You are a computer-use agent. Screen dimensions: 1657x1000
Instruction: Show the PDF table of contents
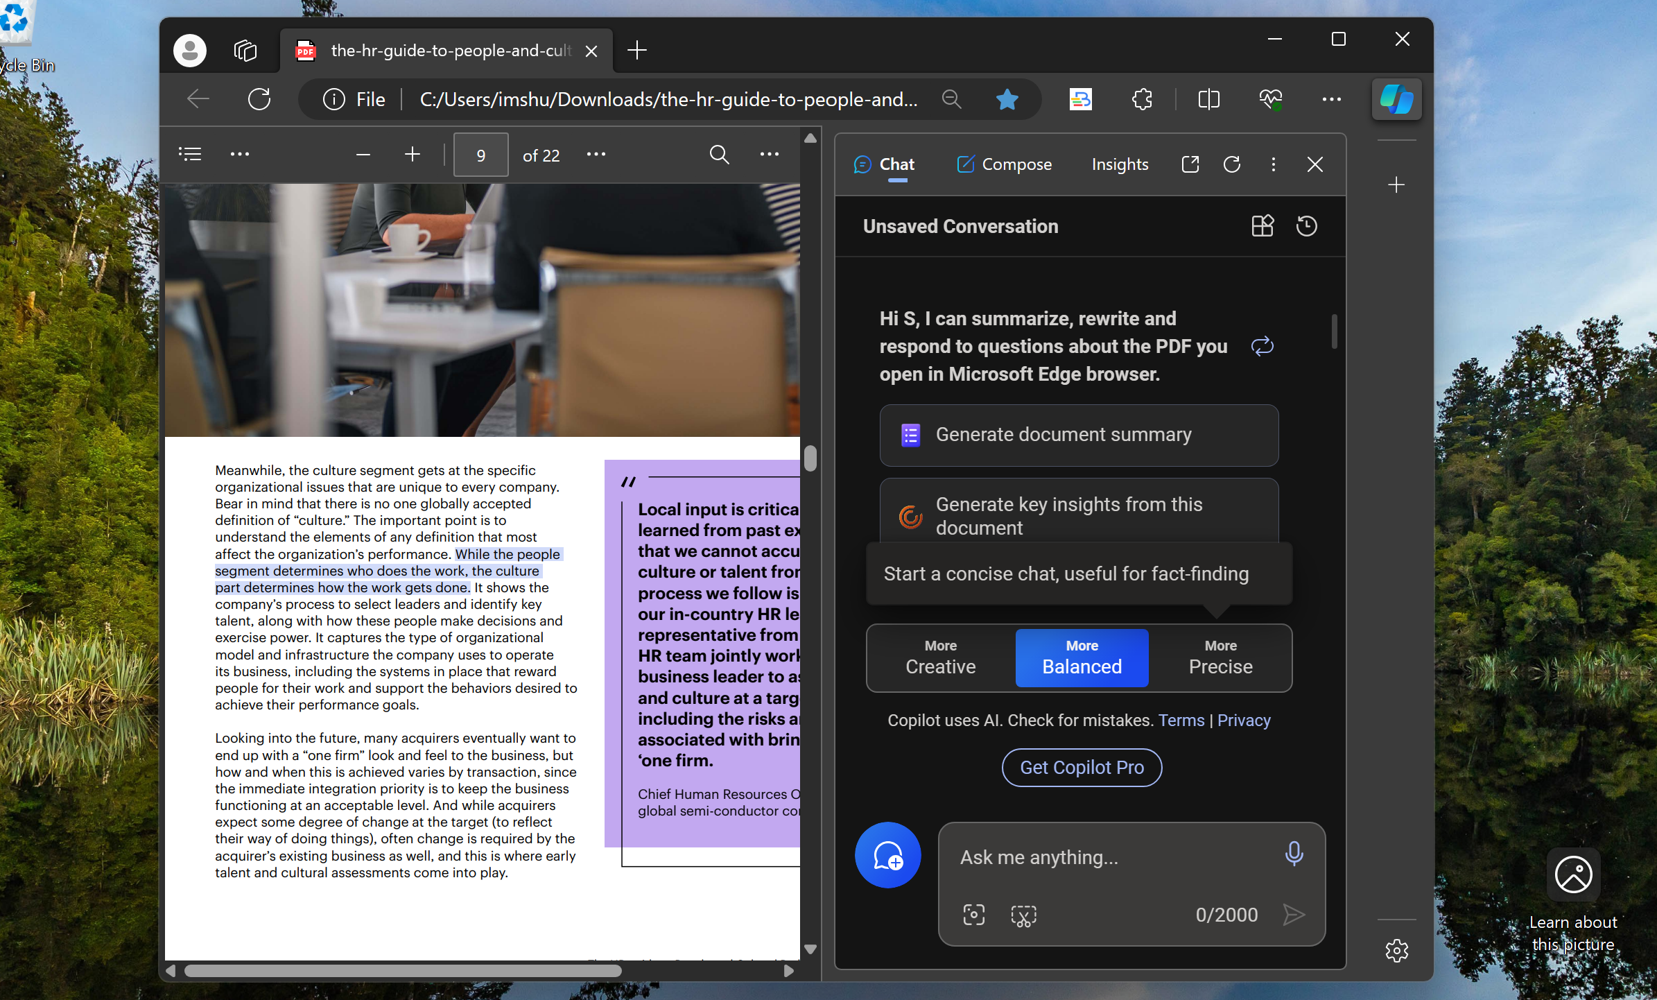[190, 154]
